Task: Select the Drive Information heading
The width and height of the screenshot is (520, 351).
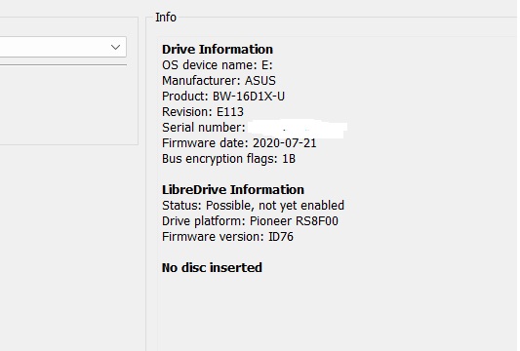Action: pos(218,50)
